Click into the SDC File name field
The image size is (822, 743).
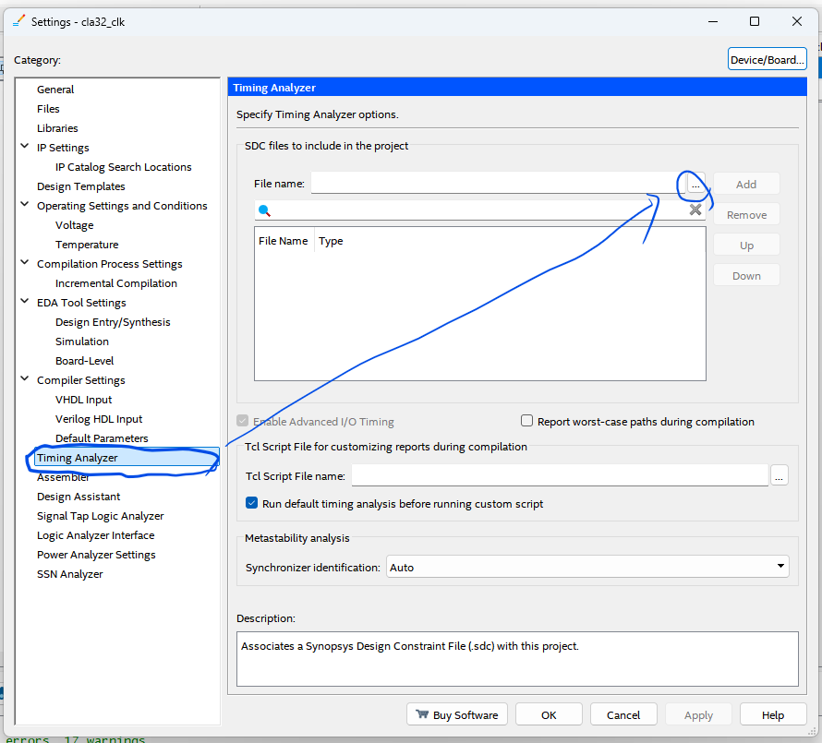pyautogui.click(x=497, y=184)
